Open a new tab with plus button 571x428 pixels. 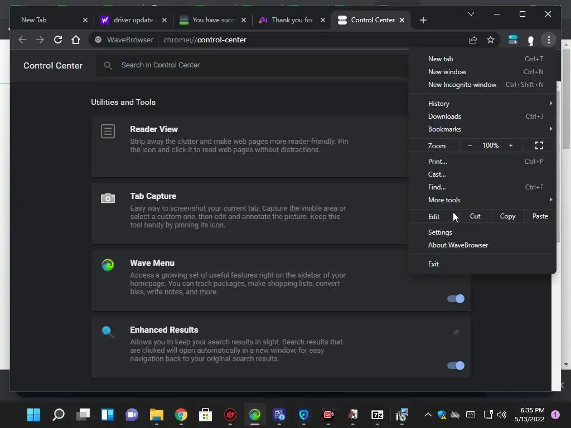pyautogui.click(x=423, y=20)
